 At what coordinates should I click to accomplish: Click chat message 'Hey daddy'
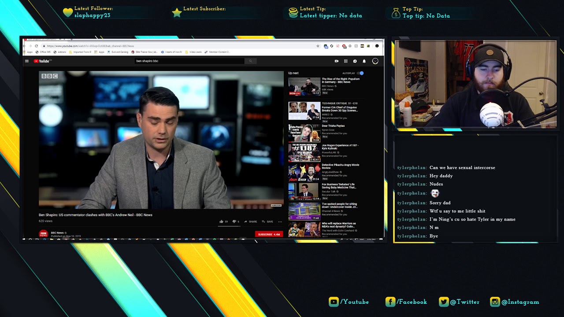[x=441, y=176]
